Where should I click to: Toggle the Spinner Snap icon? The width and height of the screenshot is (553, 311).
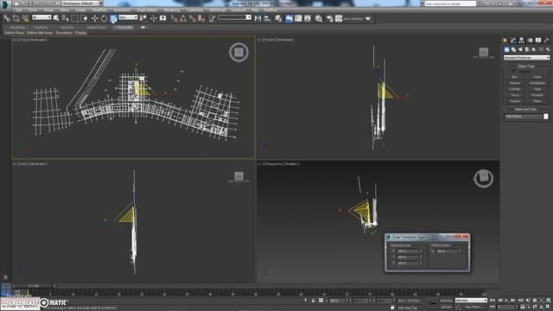click(201, 18)
